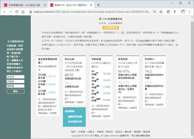Image resolution: width=194 pixels, height=139 pixels.
Task: Click the browser forward arrow
Action: [11, 12]
